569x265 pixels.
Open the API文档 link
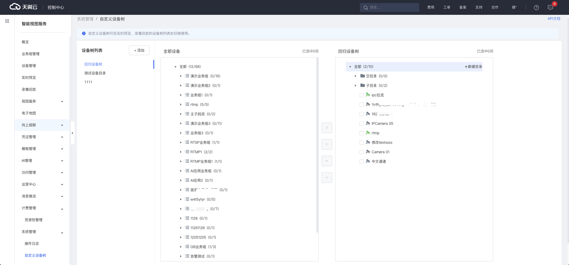554,19
